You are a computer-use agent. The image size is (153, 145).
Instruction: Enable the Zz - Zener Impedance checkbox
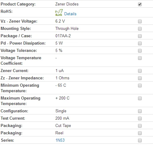pos(140,78)
